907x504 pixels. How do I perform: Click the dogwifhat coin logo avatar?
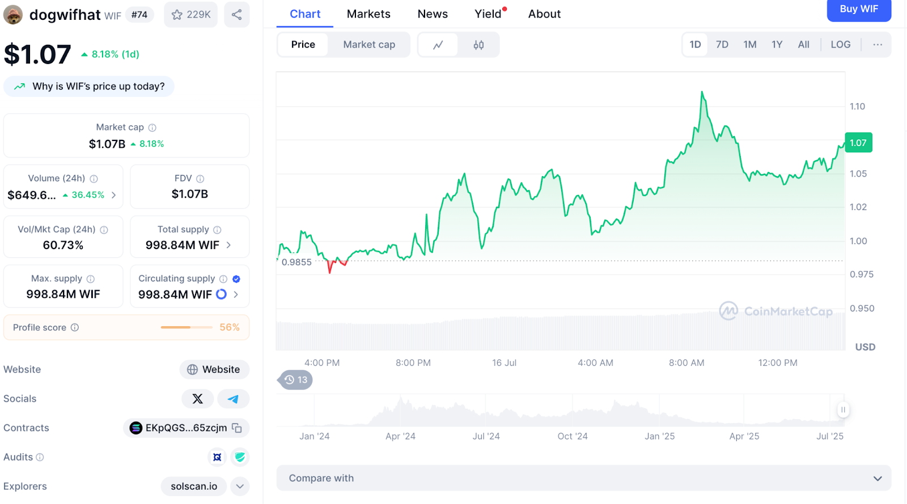13,15
